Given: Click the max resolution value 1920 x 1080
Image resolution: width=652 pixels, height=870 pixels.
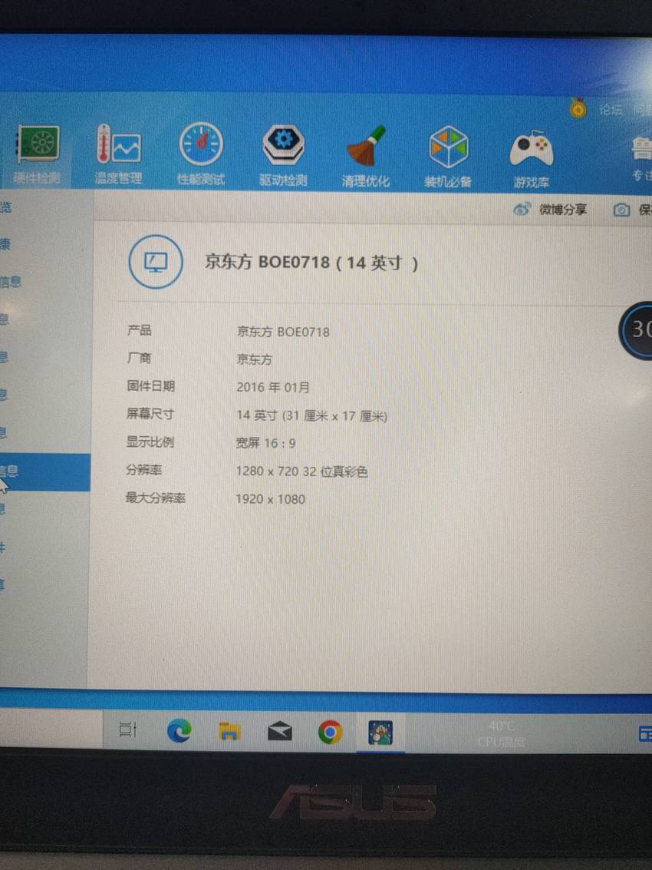Looking at the screenshot, I should click(271, 499).
